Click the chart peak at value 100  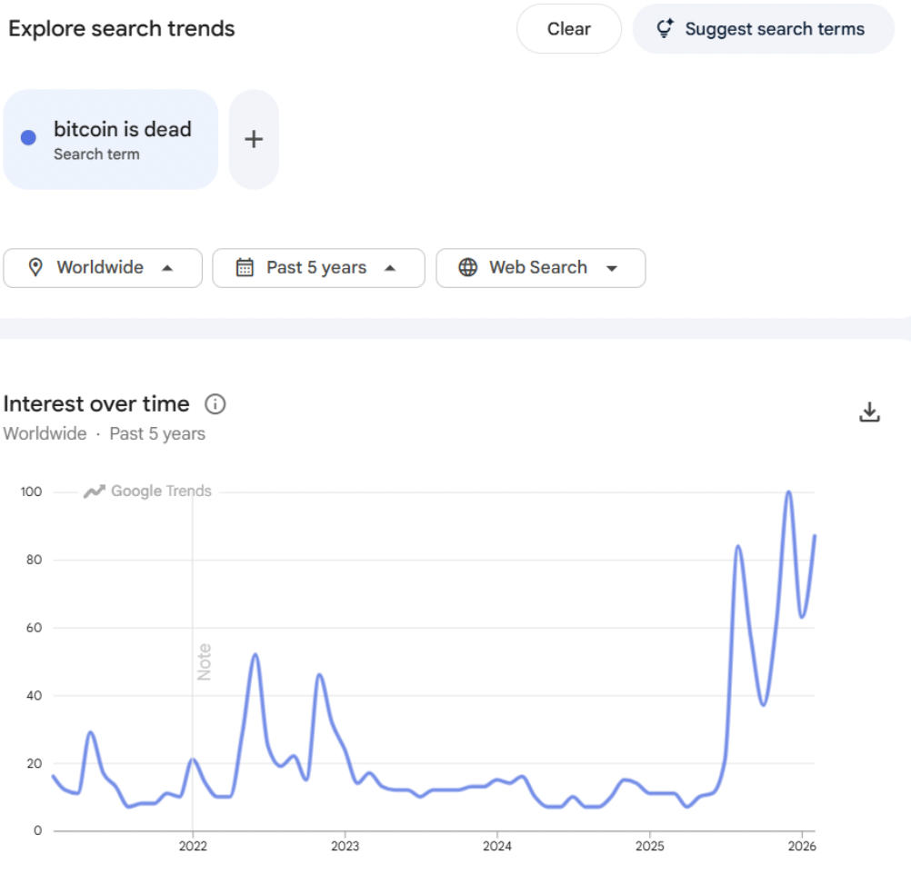point(788,492)
